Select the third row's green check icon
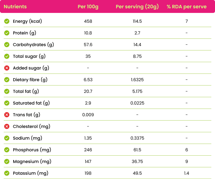The height and width of the screenshot is (179, 215). click(x=7, y=45)
